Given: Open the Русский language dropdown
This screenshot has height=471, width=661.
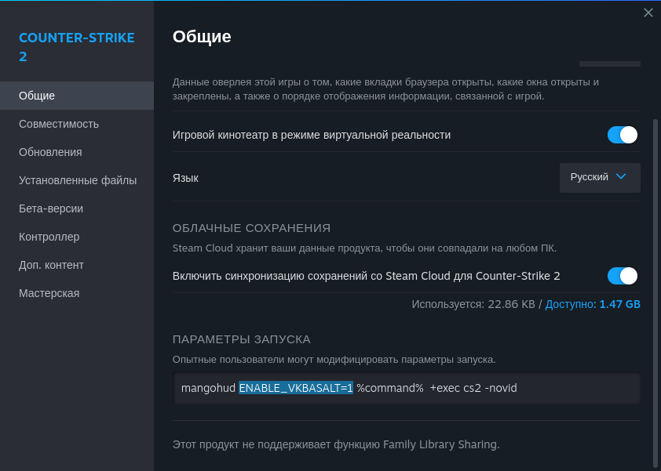Looking at the screenshot, I should tap(600, 177).
